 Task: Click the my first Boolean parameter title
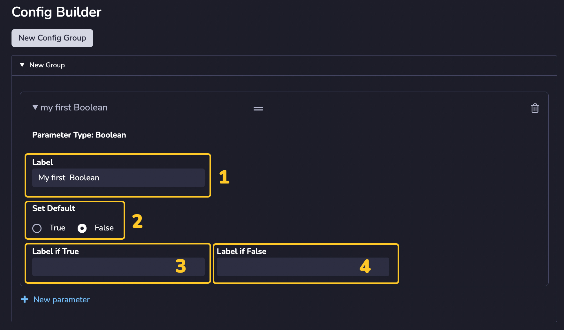tap(74, 108)
